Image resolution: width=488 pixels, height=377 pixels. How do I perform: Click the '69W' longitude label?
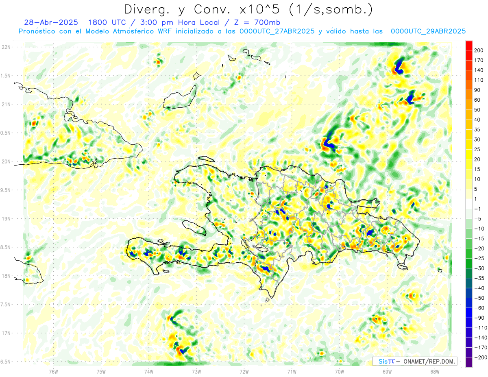pos(387,372)
